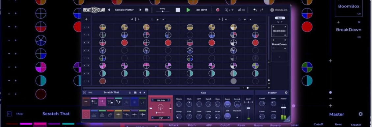This screenshot has height=127, width=372.
Task: Arm the red record button
Action: pos(218,10)
